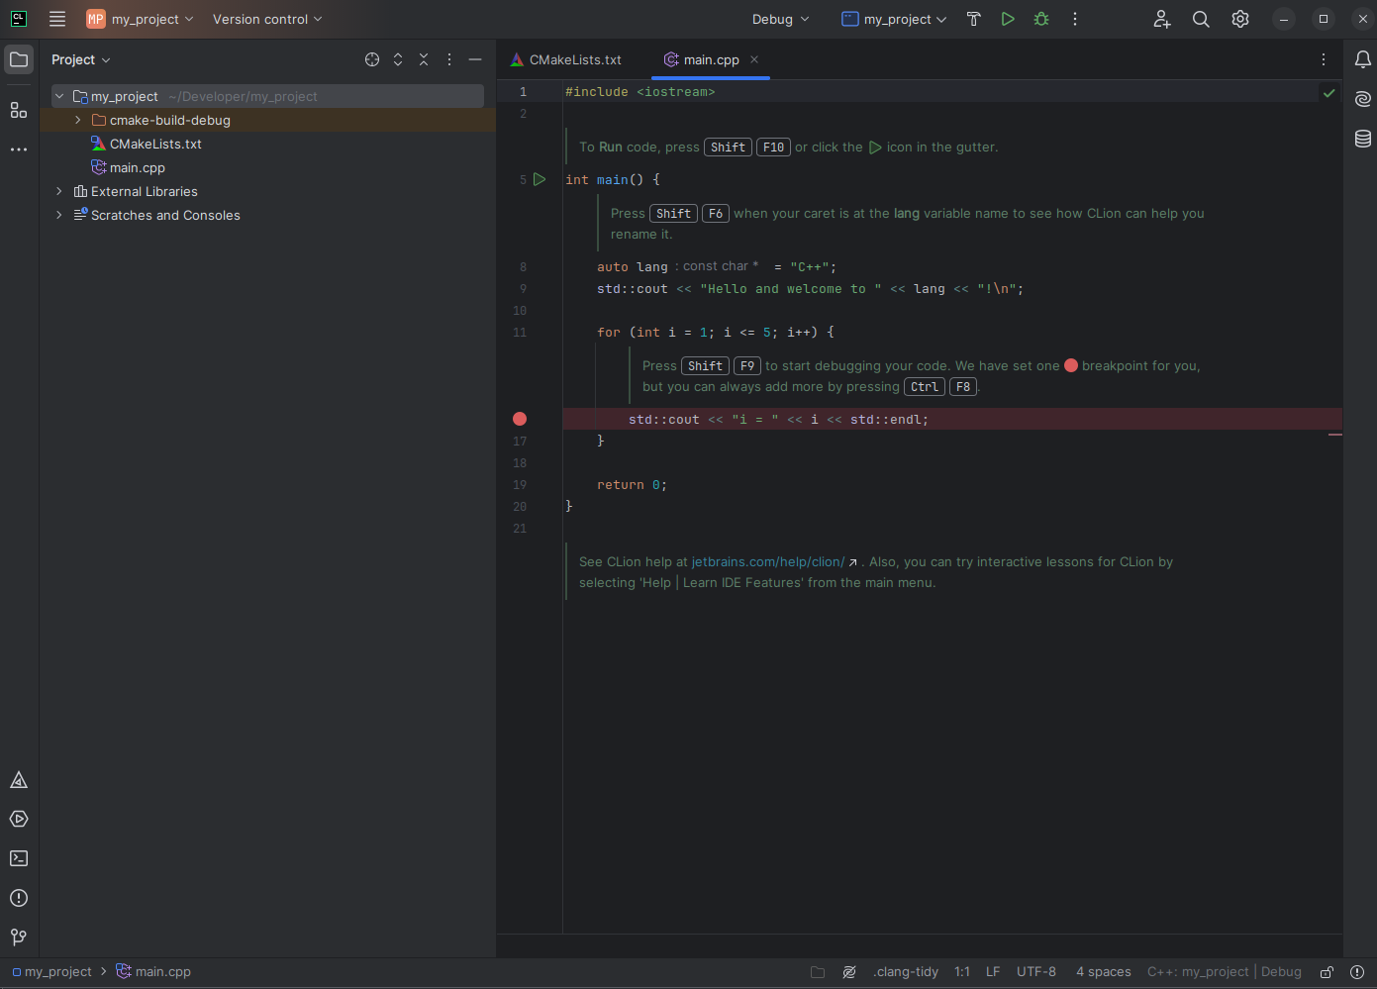This screenshot has height=989, width=1377.
Task: Change UTF-8 file encoding
Action: click(1036, 972)
